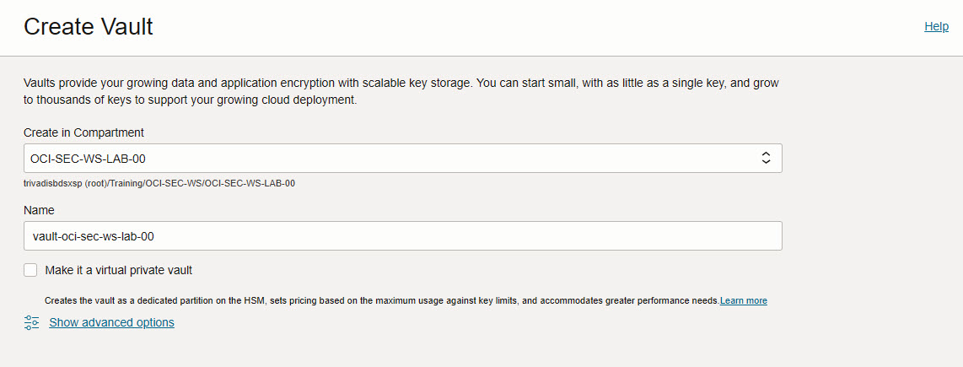Open the Help link
This screenshot has height=367, width=963.
click(x=937, y=26)
